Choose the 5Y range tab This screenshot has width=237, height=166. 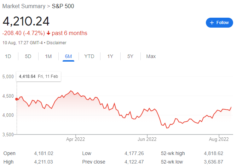[x=130, y=56]
